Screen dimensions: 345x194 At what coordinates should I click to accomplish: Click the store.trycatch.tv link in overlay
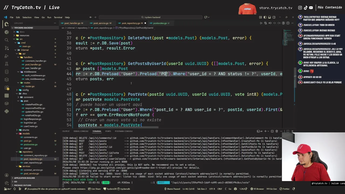pyautogui.click(x=276, y=8)
